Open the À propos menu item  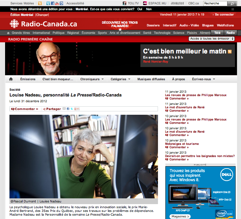tap(179, 79)
